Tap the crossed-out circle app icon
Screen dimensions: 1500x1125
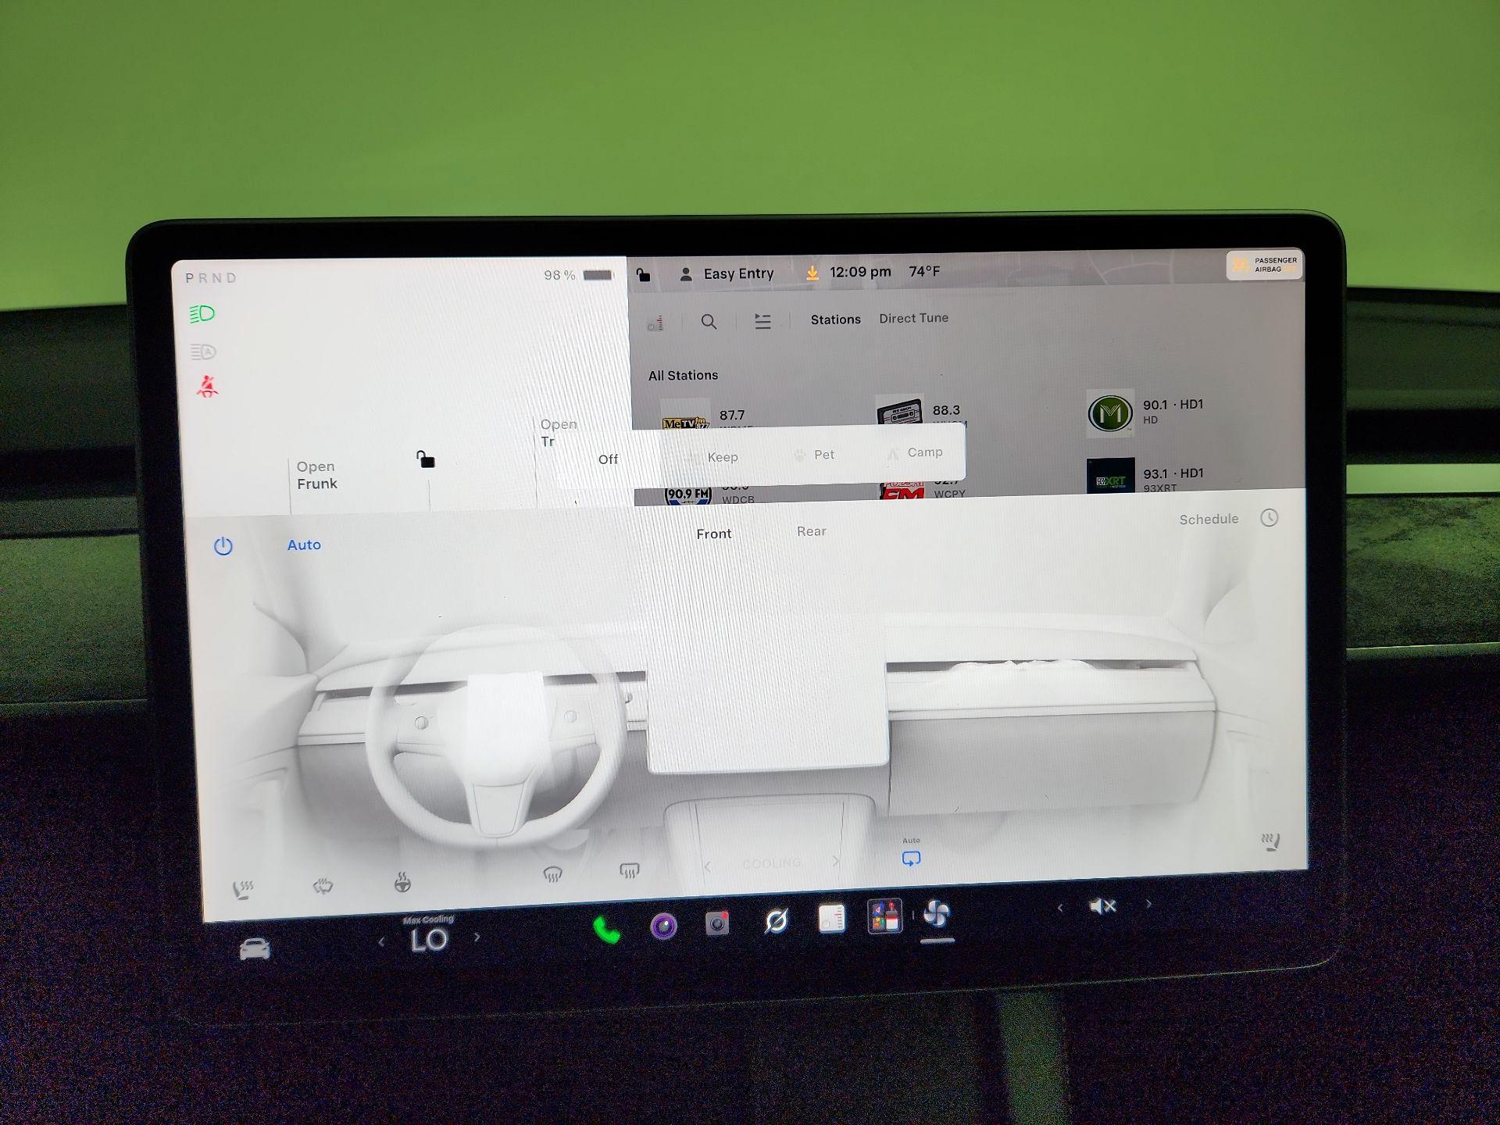[x=776, y=921]
